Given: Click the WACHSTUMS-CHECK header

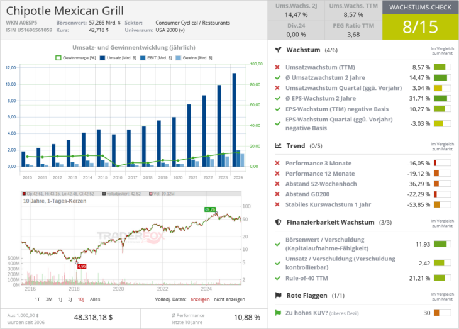Looking at the screenshot, I should (421, 7).
